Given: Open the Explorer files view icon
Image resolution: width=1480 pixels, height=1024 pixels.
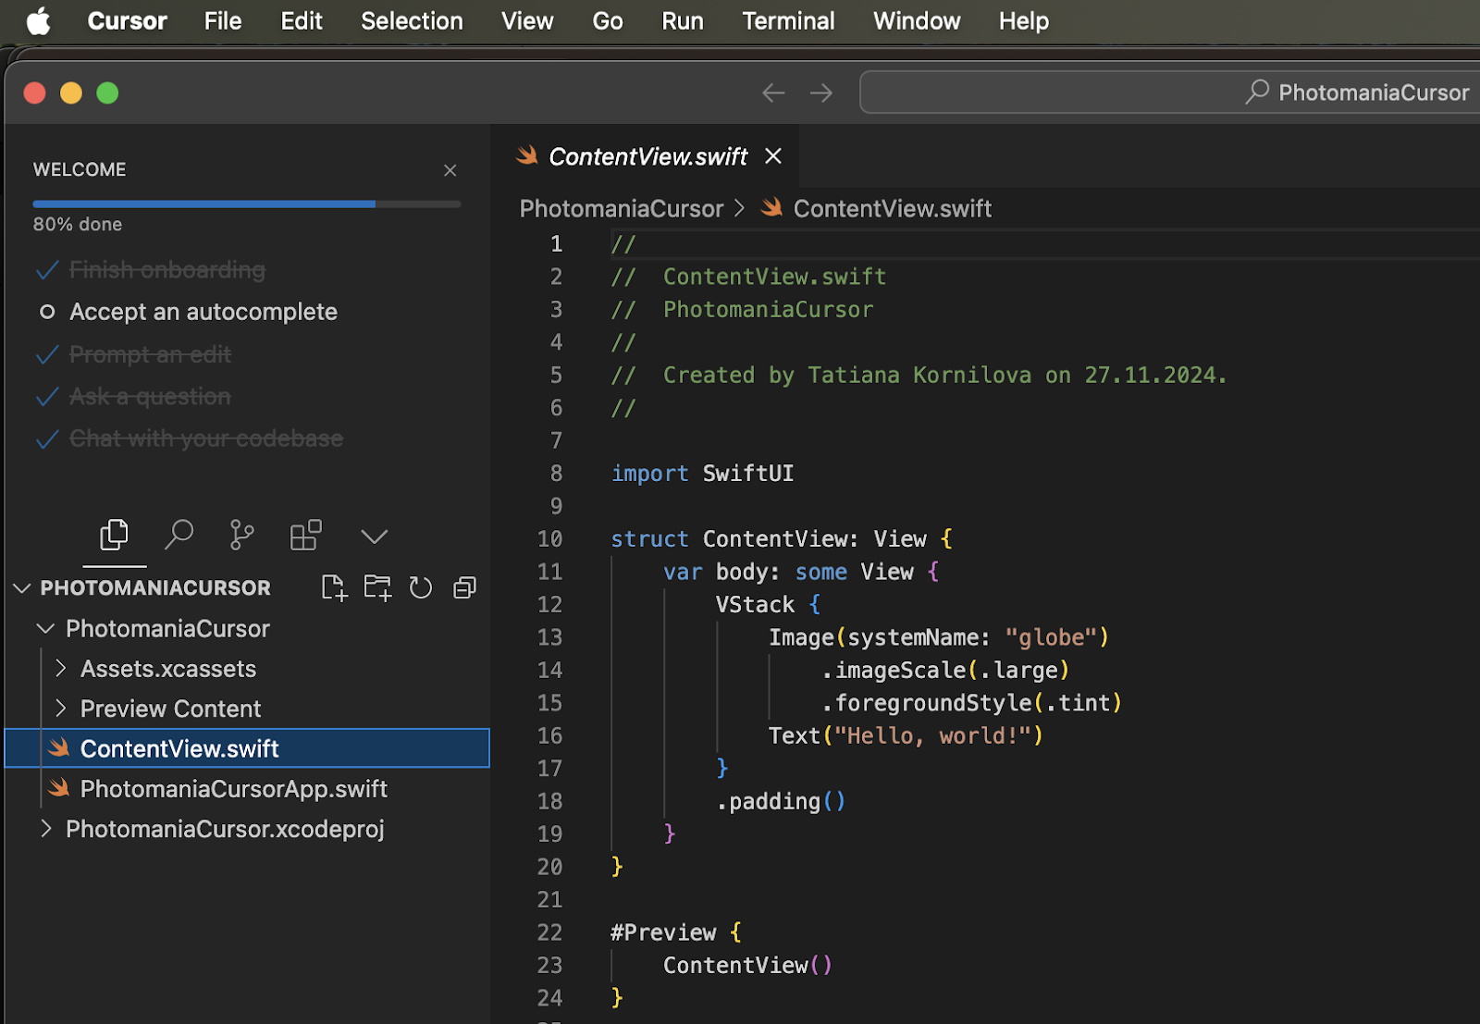Looking at the screenshot, I should pos(114,535).
